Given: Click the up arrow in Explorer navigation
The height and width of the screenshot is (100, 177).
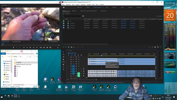Looking at the screenshot, I should [9, 56].
